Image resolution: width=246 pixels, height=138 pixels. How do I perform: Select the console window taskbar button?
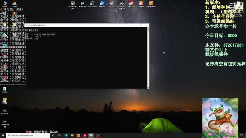click(x=91, y=136)
